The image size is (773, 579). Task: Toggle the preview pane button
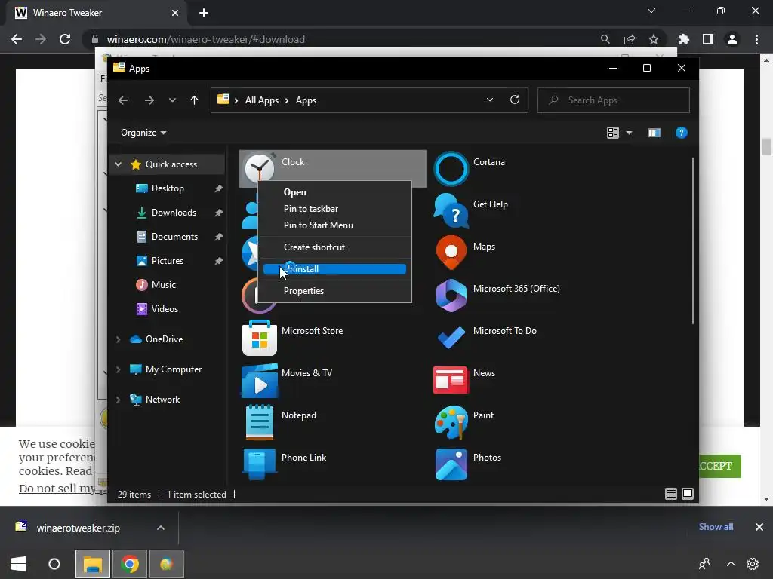point(654,133)
